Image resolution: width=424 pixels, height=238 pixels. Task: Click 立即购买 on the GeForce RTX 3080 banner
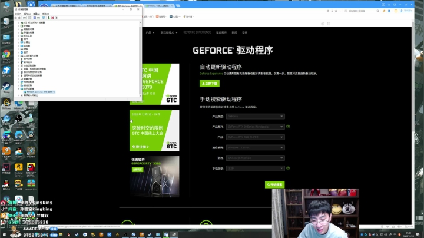[138, 170]
